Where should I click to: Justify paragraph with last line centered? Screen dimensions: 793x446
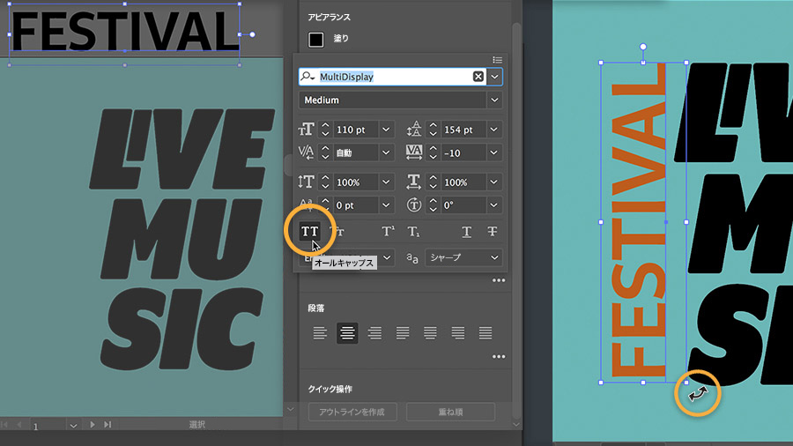(430, 333)
